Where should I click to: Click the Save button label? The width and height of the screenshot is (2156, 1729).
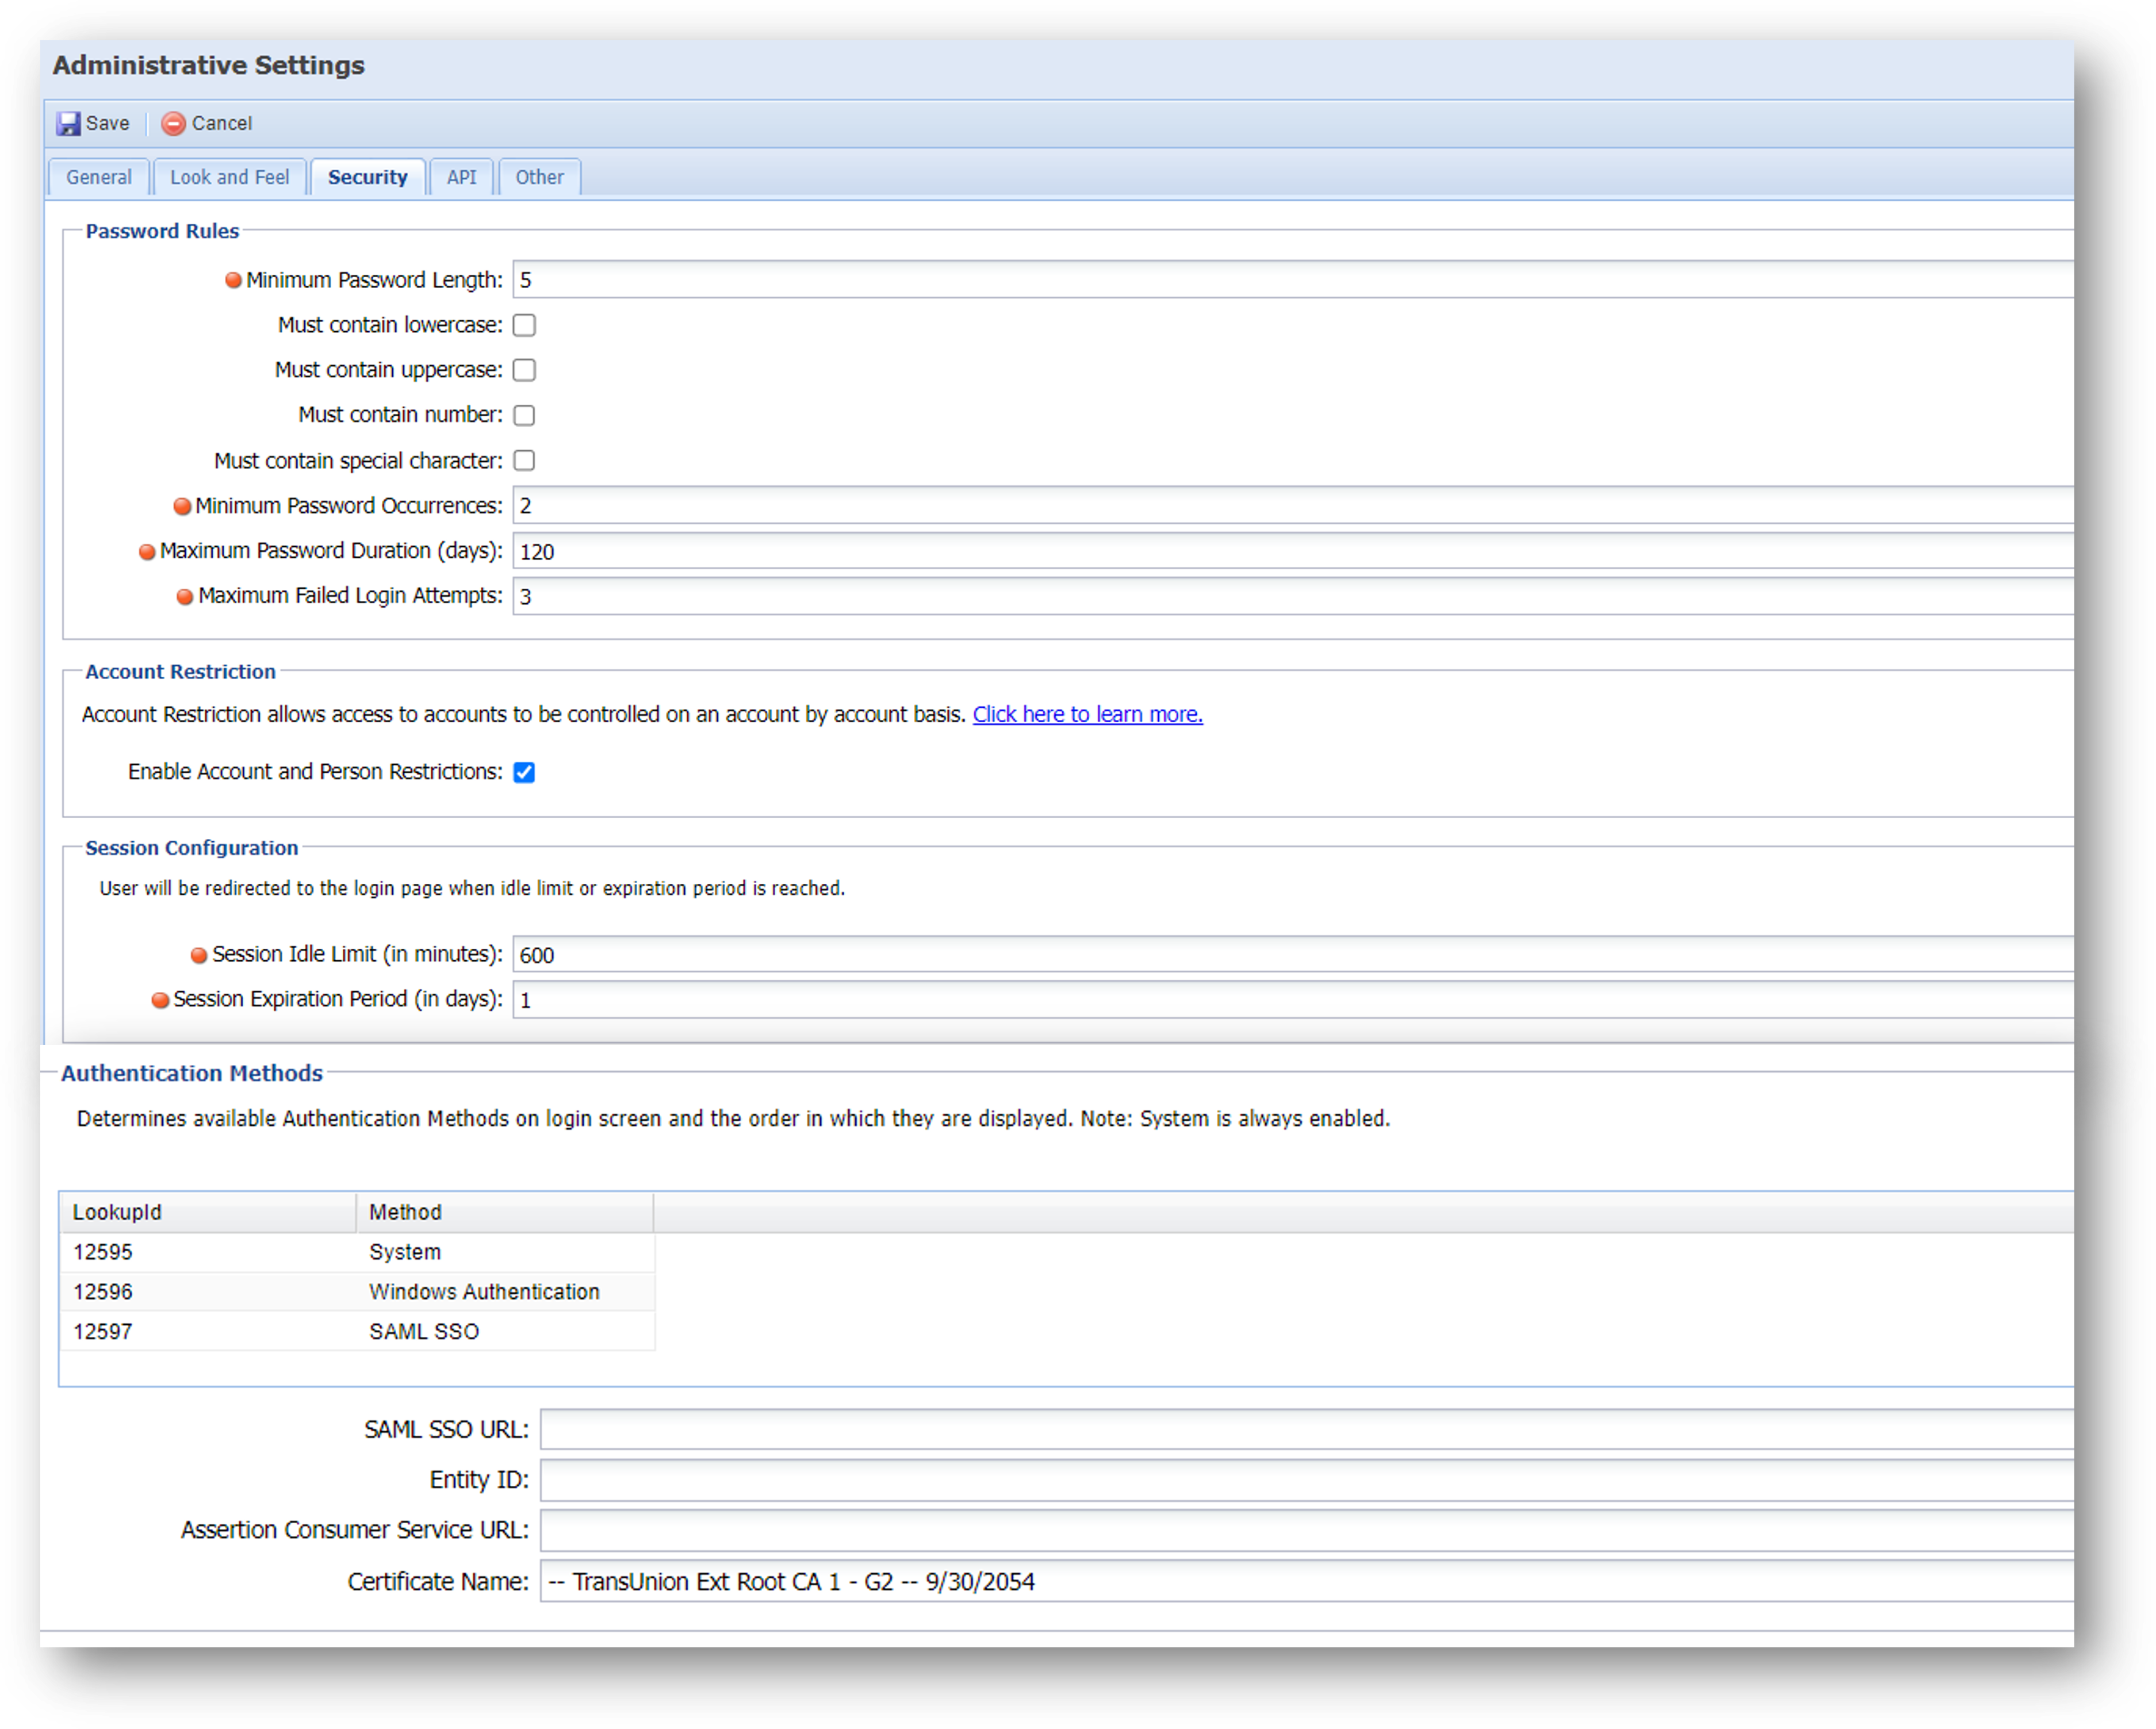[x=107, y=123]
